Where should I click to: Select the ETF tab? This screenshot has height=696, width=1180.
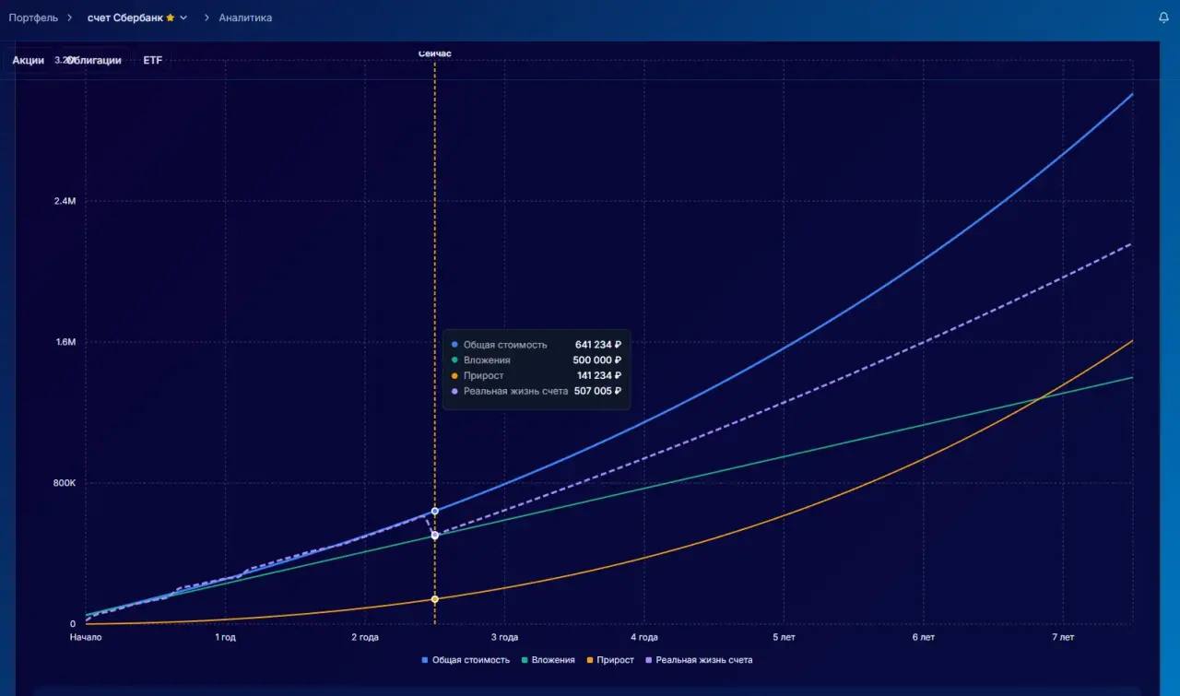coord(152,60)
